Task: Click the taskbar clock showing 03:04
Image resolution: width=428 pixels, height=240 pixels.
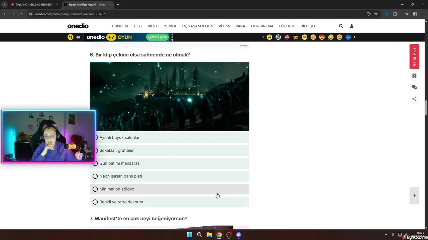Action: click(420, 233)
